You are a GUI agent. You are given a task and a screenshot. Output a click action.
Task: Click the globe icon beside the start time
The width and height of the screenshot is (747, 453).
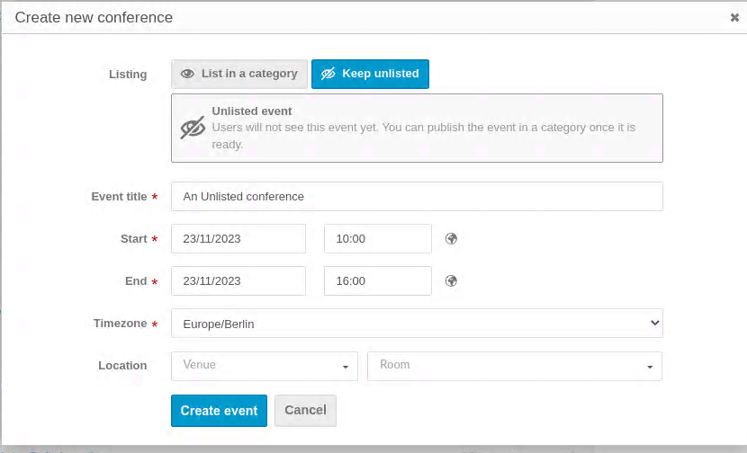[451, 238]
